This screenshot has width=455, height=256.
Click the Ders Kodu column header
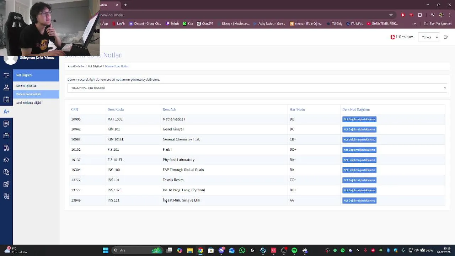(116, 110)
